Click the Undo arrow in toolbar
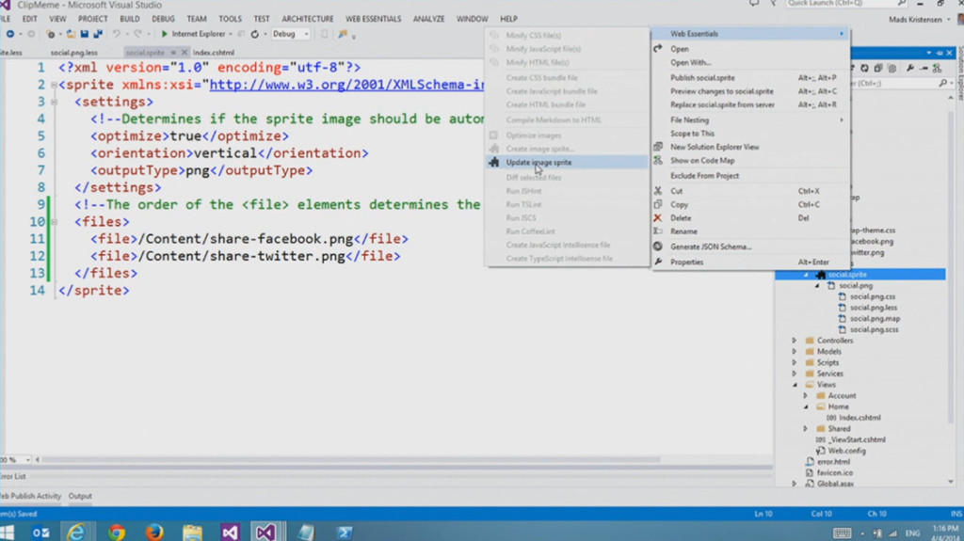 point(116,35)
